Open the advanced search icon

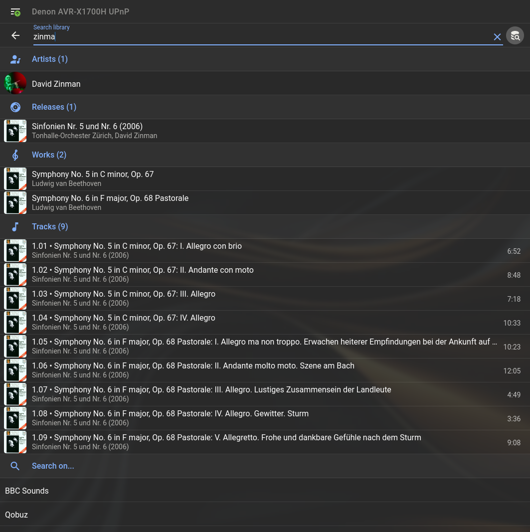515,36
